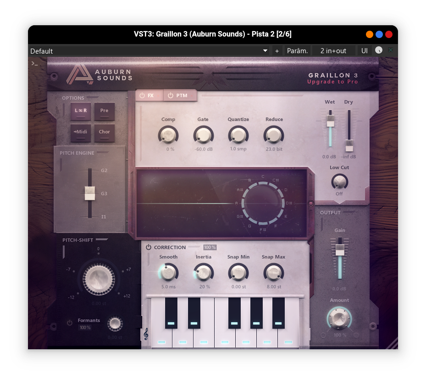
Task: Click the treble clef icon beside keyboard
Action: point(146,335)
